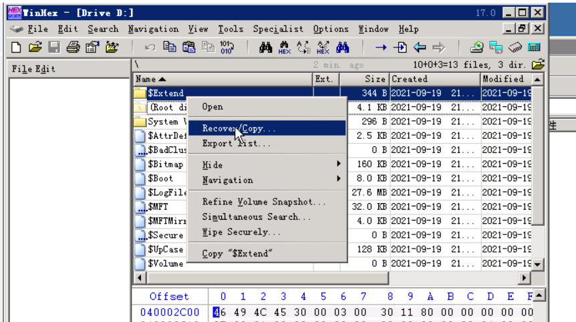Open the File menu

tap(37, 29)
